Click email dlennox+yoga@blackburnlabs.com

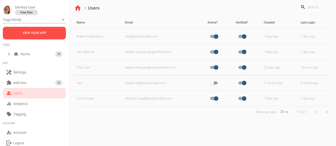(149, 98)
